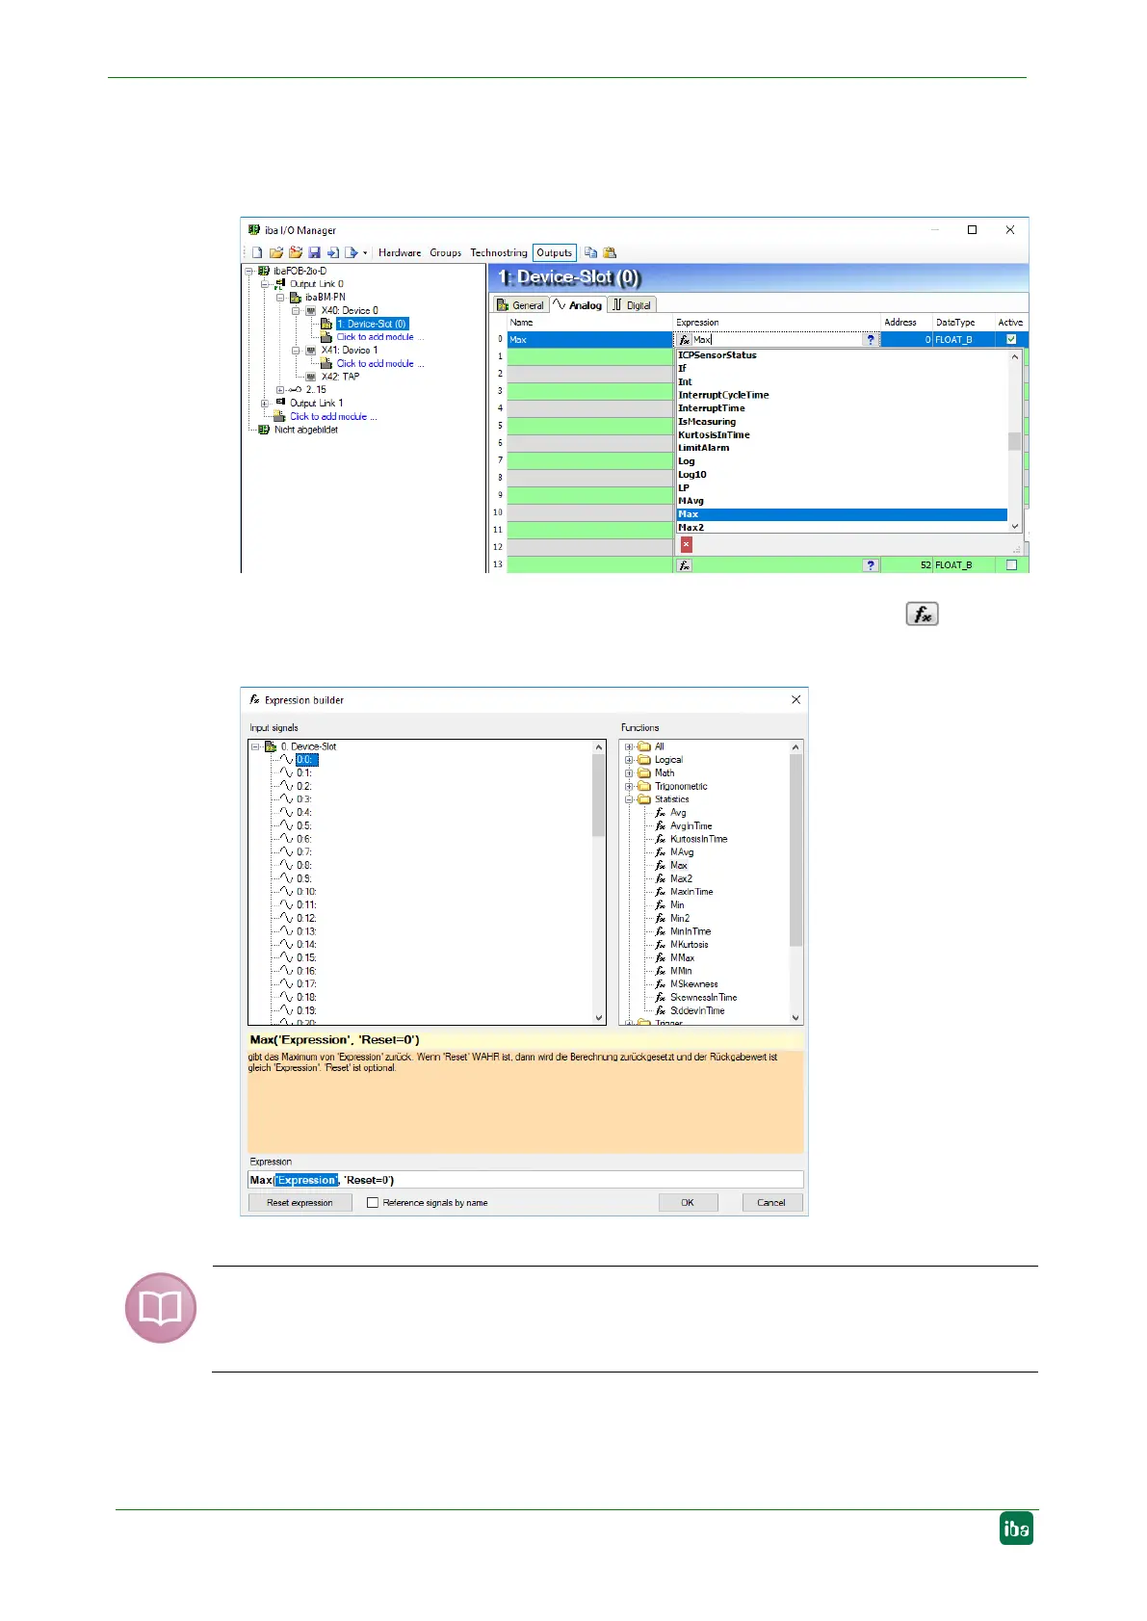Click the Expression input field in Expression builder
Image resolution: width=1147 pixels, height=1621 pixels.
pyautogui.click(x=525, y=1180)
